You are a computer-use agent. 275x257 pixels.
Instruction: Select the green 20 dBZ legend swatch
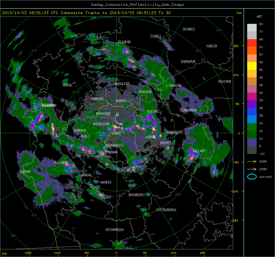252,127
